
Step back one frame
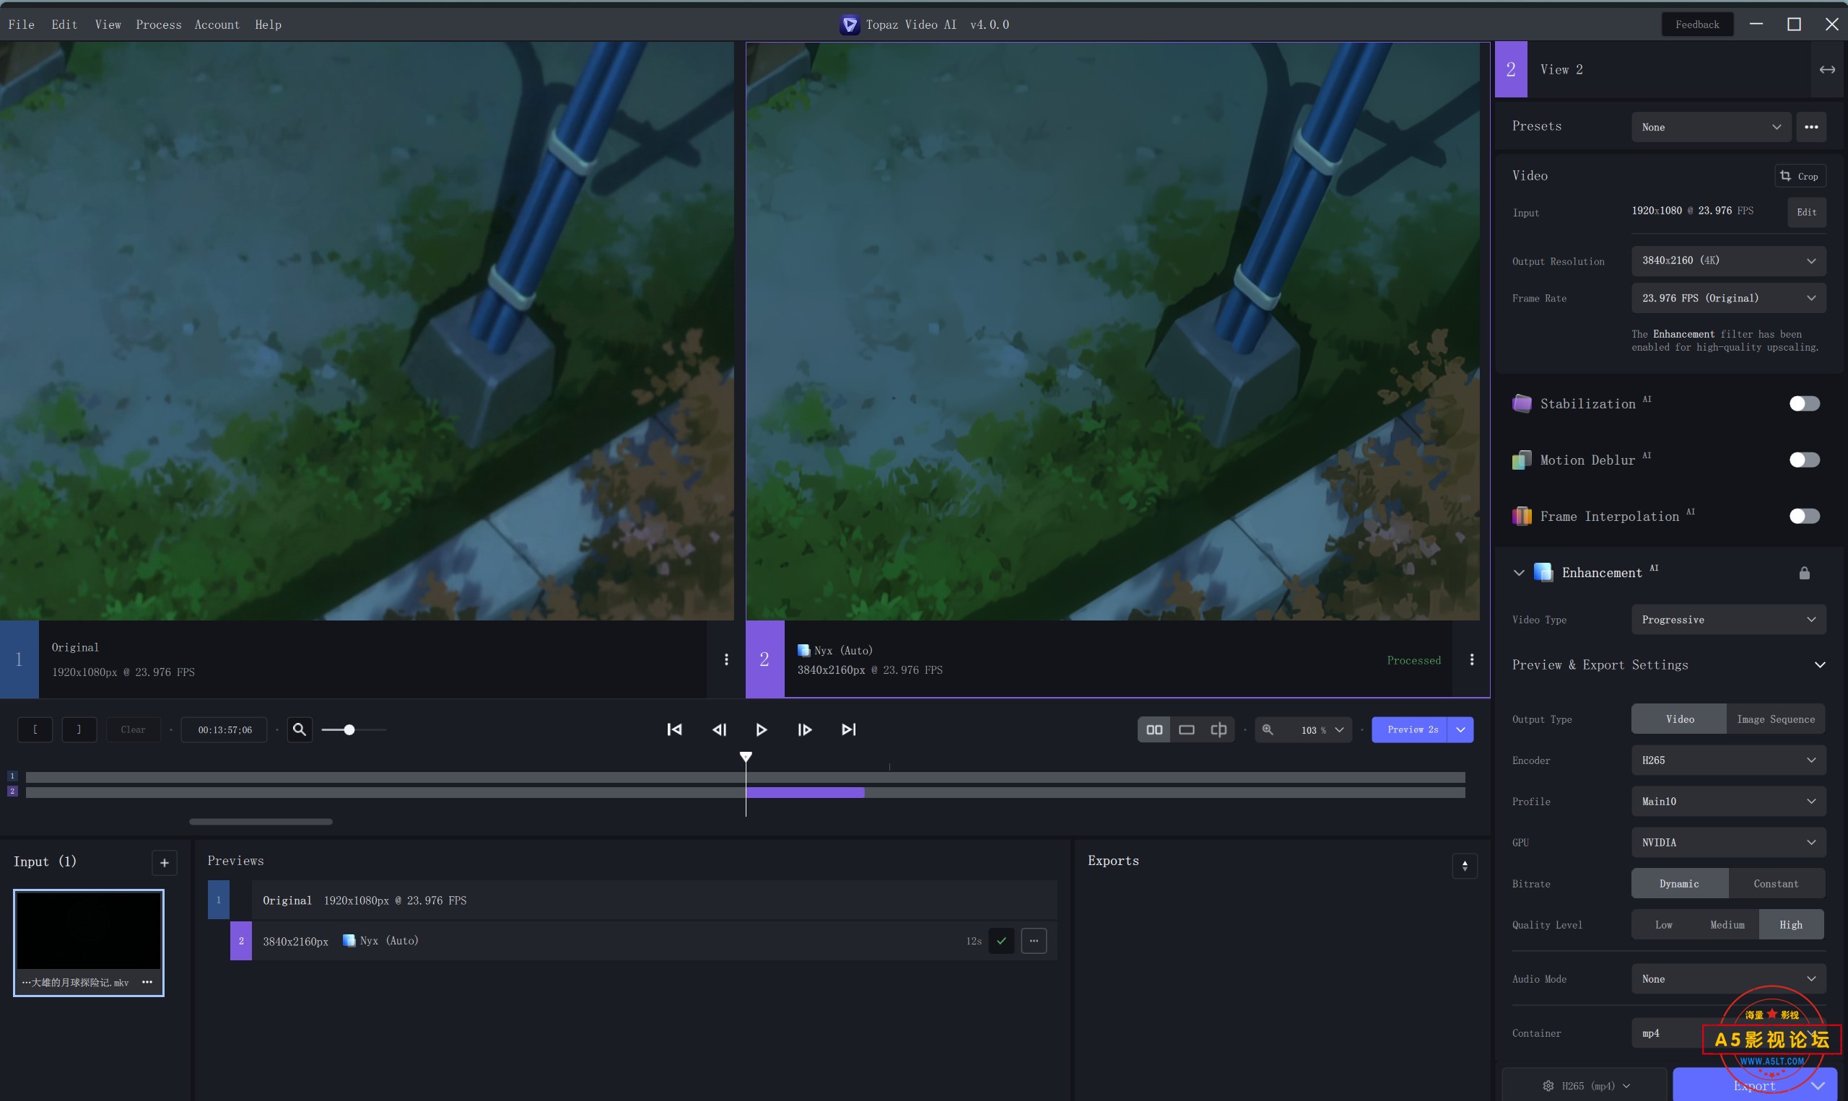(x=718, y=729)
